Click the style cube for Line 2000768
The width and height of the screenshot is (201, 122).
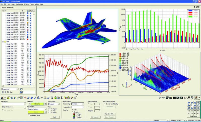(x=30, y=39)
